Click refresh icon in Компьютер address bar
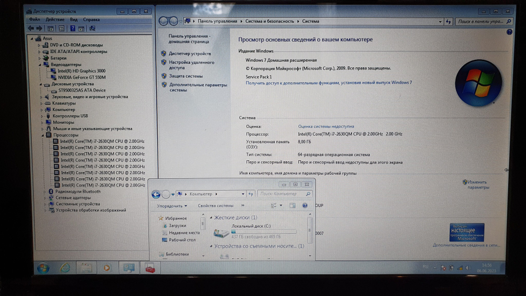This screenshot has width=526, height=296. 250,194
